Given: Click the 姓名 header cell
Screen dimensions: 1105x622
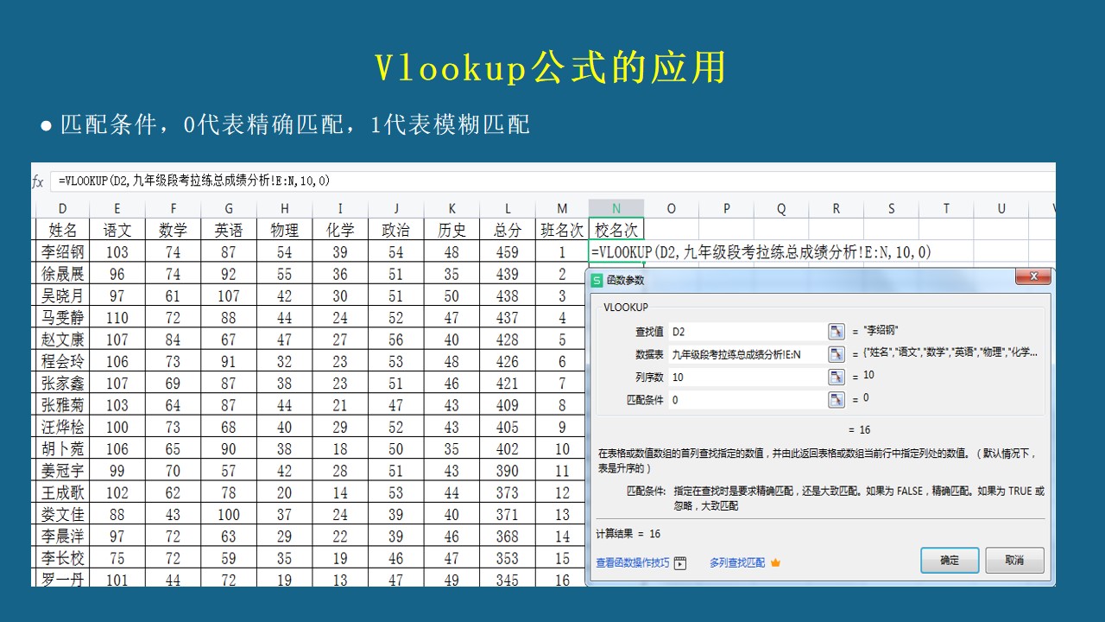Looking at the screenshot, I should pyautogui.click(x=62, y=230).
